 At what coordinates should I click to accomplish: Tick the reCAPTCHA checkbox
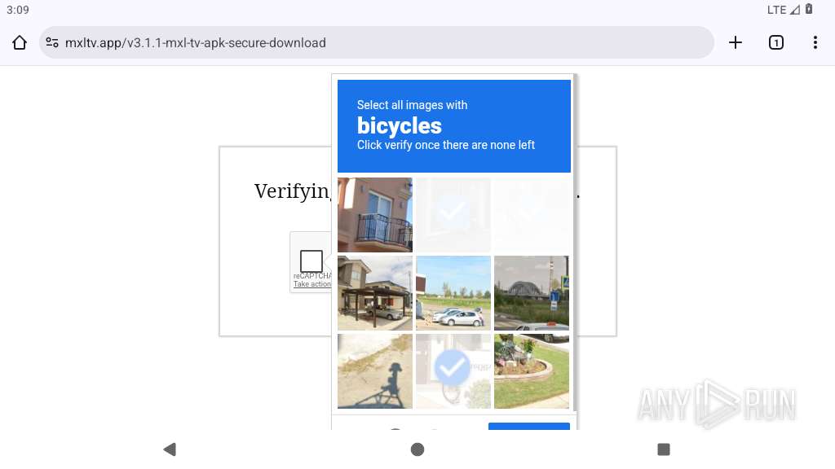coord(311,261)
